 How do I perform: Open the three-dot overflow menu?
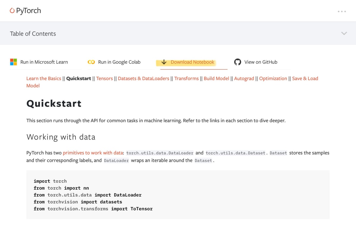342,11
